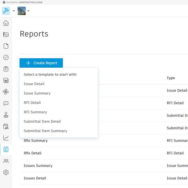Select Issue Detail template

point(34,84)
